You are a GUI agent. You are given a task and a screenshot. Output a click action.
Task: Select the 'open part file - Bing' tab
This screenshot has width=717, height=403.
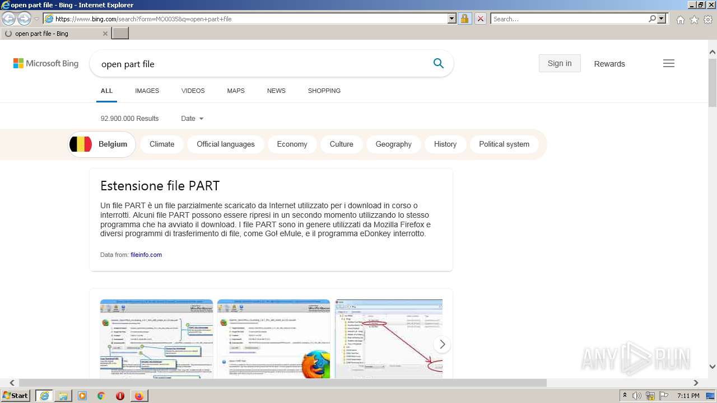[55, 34]
